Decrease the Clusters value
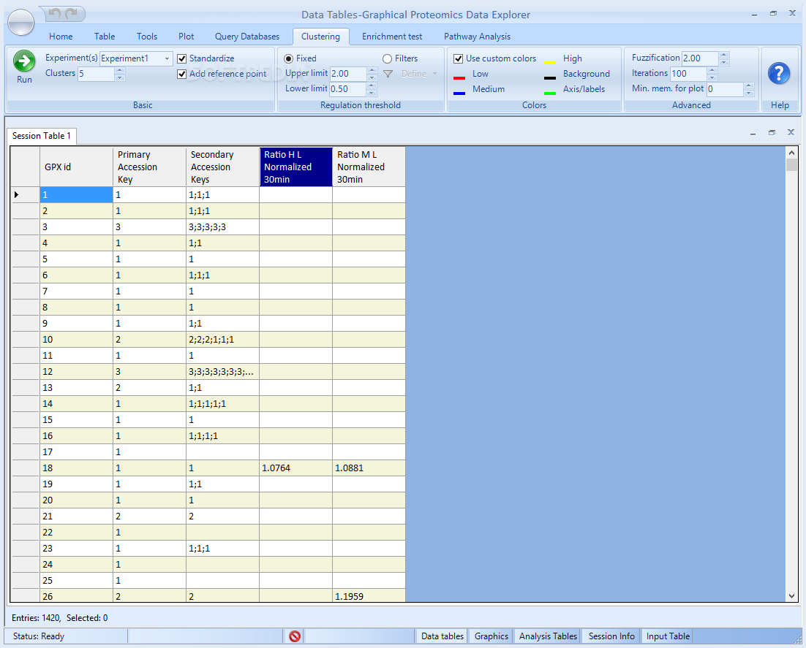This screenshot has width=806, height=648. [x=120, y=77]
